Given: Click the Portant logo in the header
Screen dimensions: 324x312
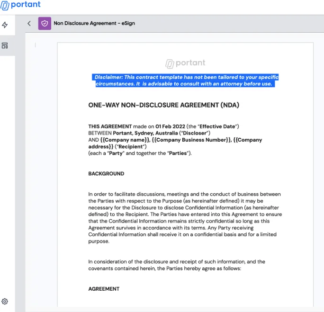Looking at the screenshot, I should (20, 5).
